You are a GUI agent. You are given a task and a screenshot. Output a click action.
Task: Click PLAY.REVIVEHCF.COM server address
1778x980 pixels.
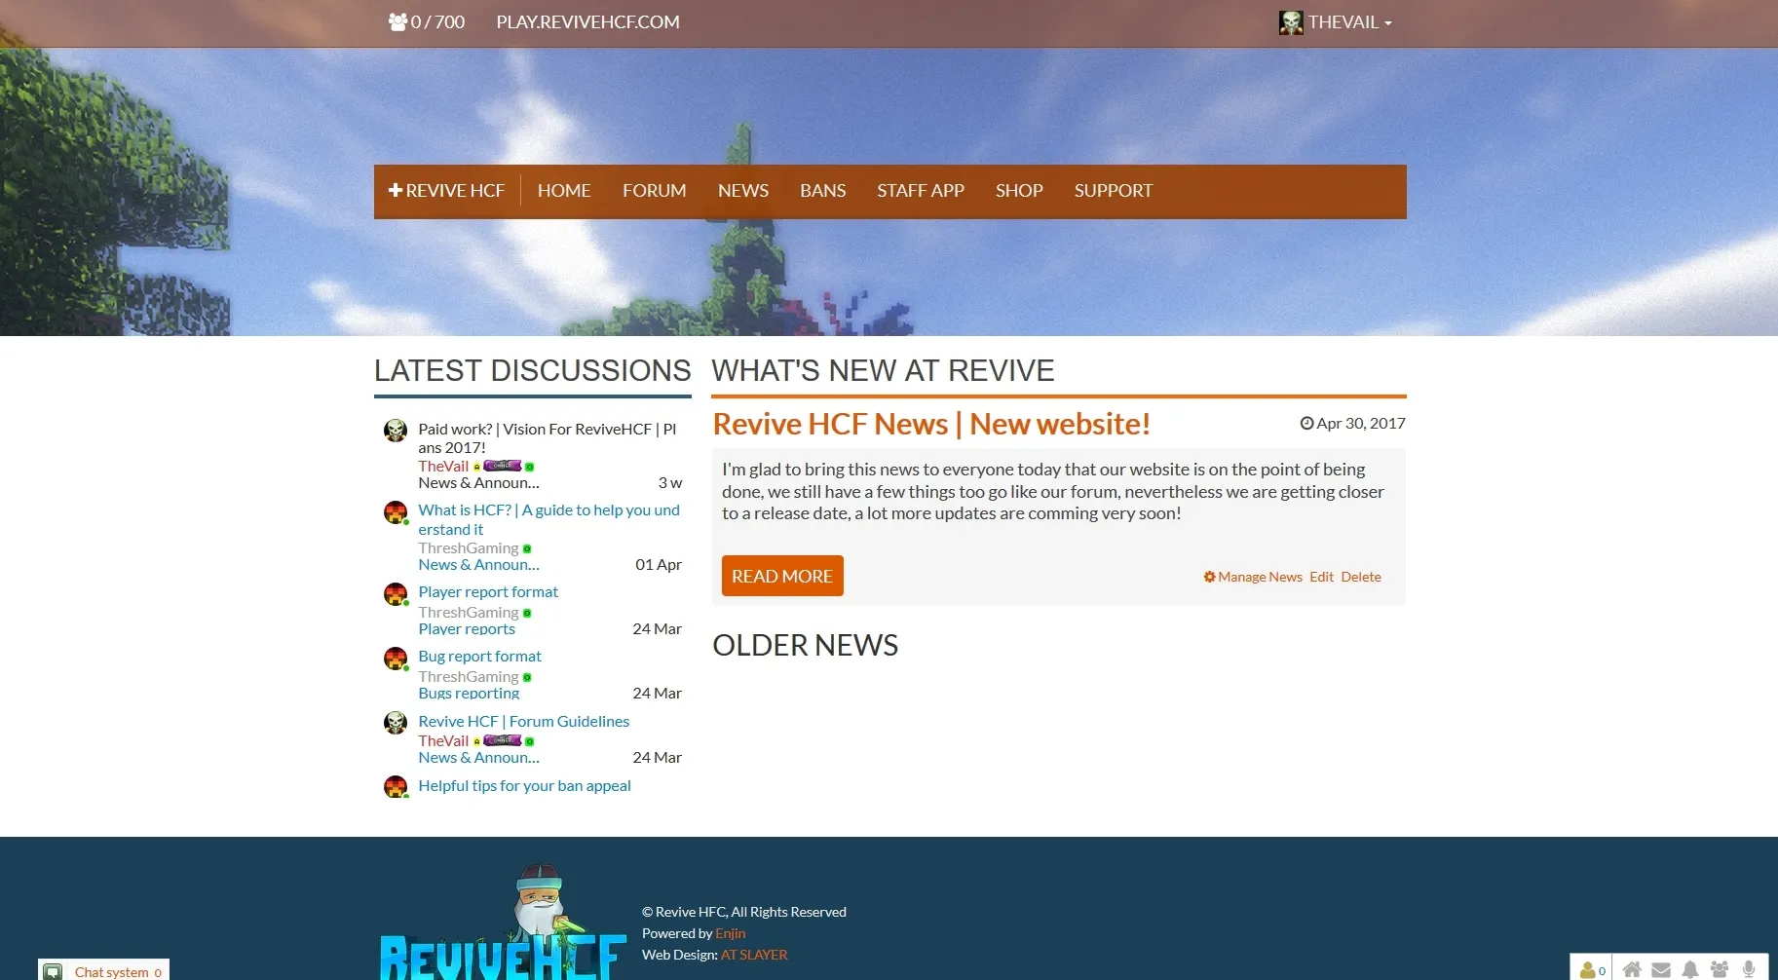click(588, 22)
